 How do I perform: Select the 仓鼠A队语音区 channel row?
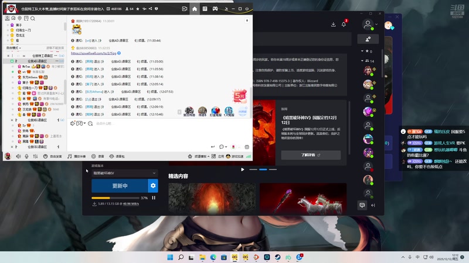(35, 61)
